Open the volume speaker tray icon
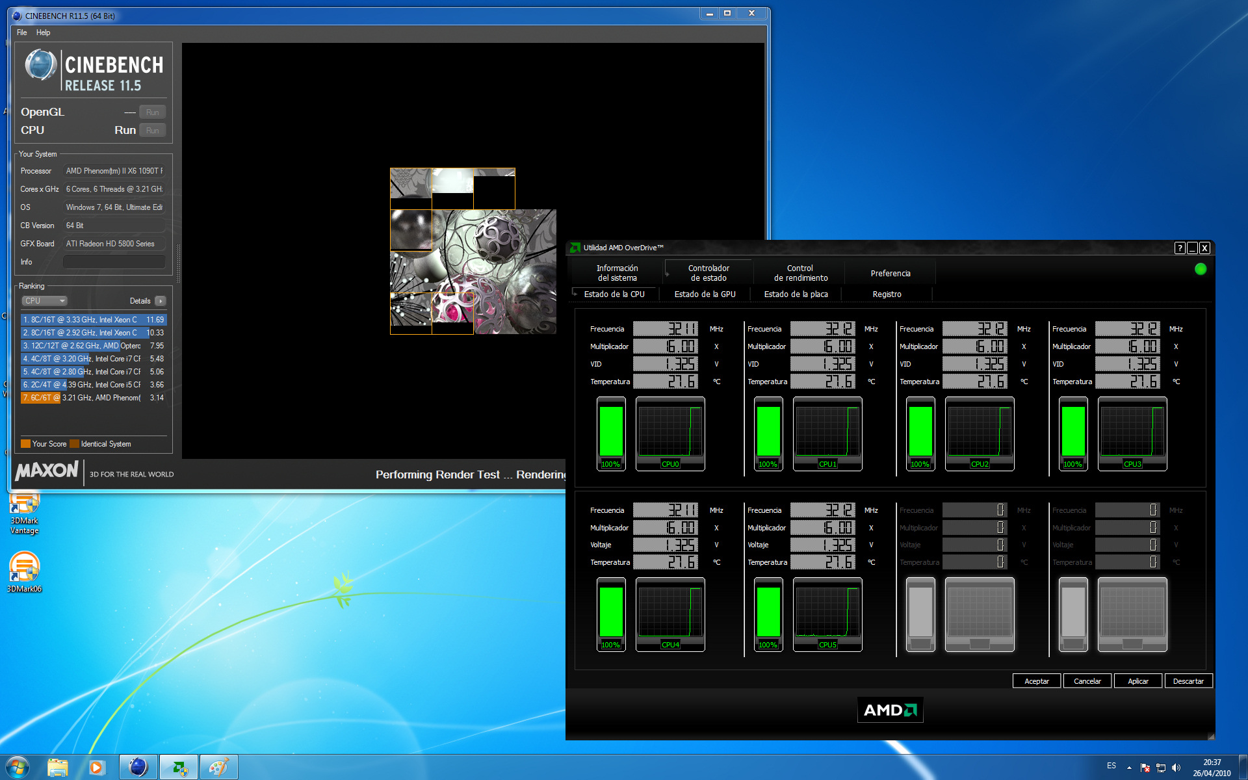This screenshot has height=780, width=1248. [1176, 768]
